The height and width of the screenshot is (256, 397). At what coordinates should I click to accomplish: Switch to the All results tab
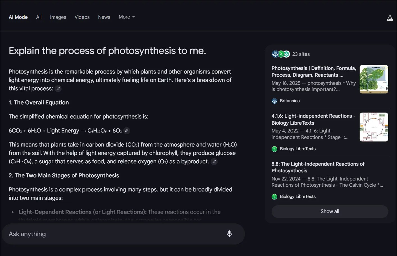39,17
